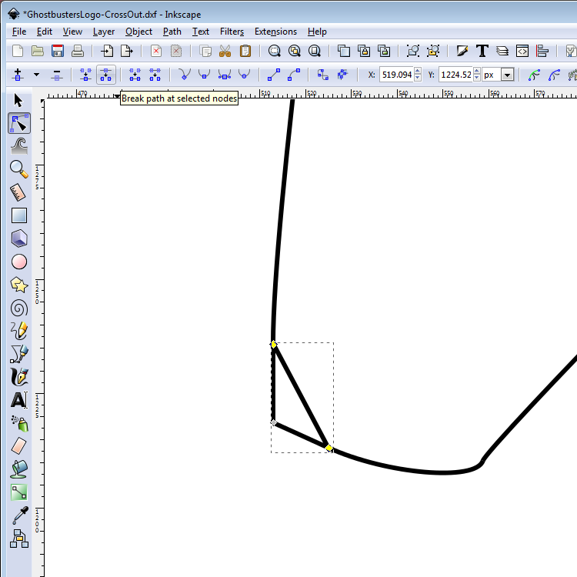
Task: Activate the Node edit tool
Action: coord(19,123)
